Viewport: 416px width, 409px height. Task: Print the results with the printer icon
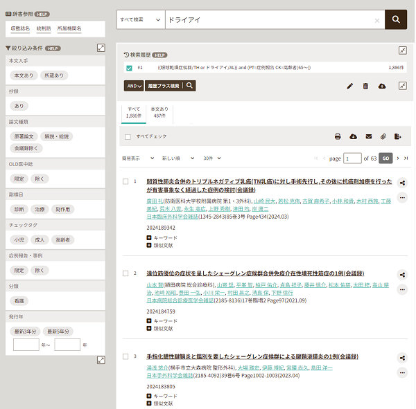pos(338,136)
